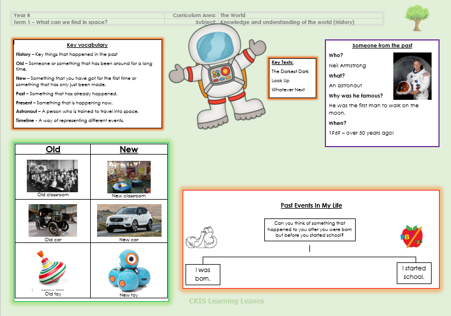Click the 'Subject:' label
Screen dimensions: 451x316
pos(206,22)
